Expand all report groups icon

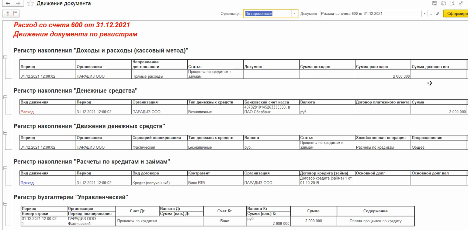(7, 13)
